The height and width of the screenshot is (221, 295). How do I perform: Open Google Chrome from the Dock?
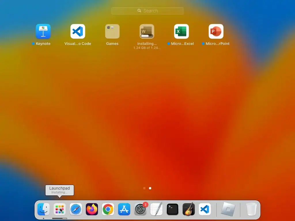(108, 209)
